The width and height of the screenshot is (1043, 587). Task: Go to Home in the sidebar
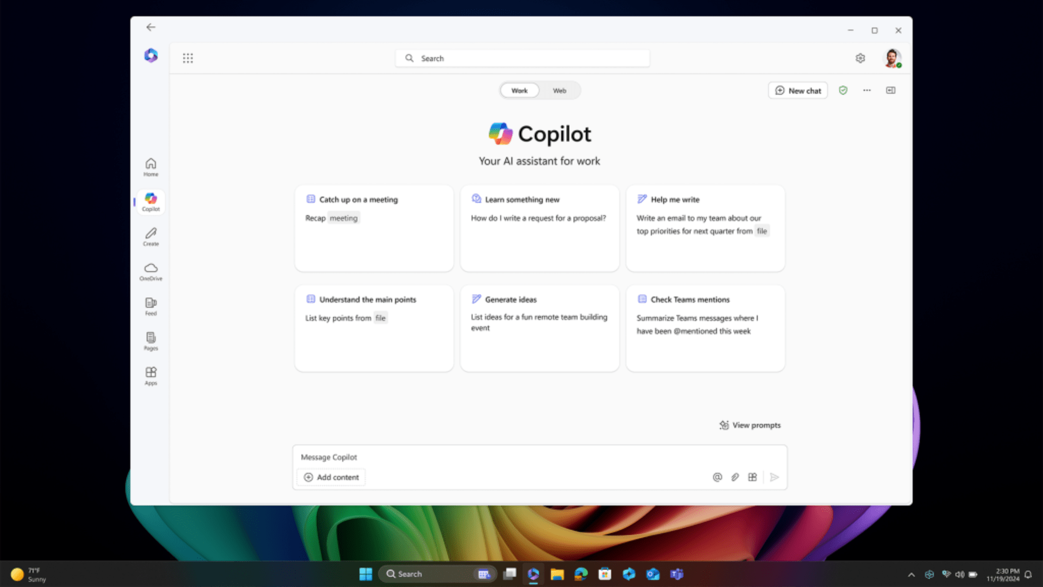click(150, 167)
